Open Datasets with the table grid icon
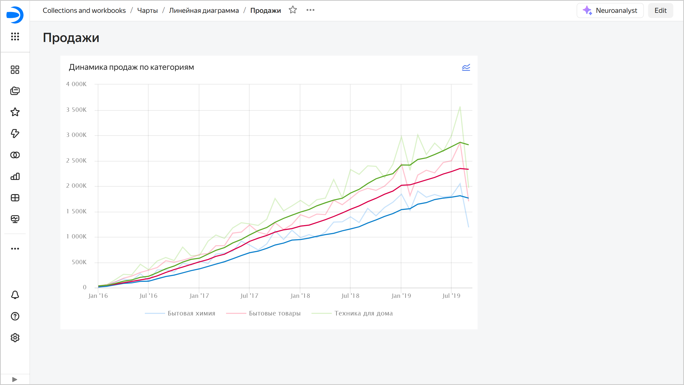Image resolution: width=684 pixels, height=385 pixels. (x=15, y=198)
